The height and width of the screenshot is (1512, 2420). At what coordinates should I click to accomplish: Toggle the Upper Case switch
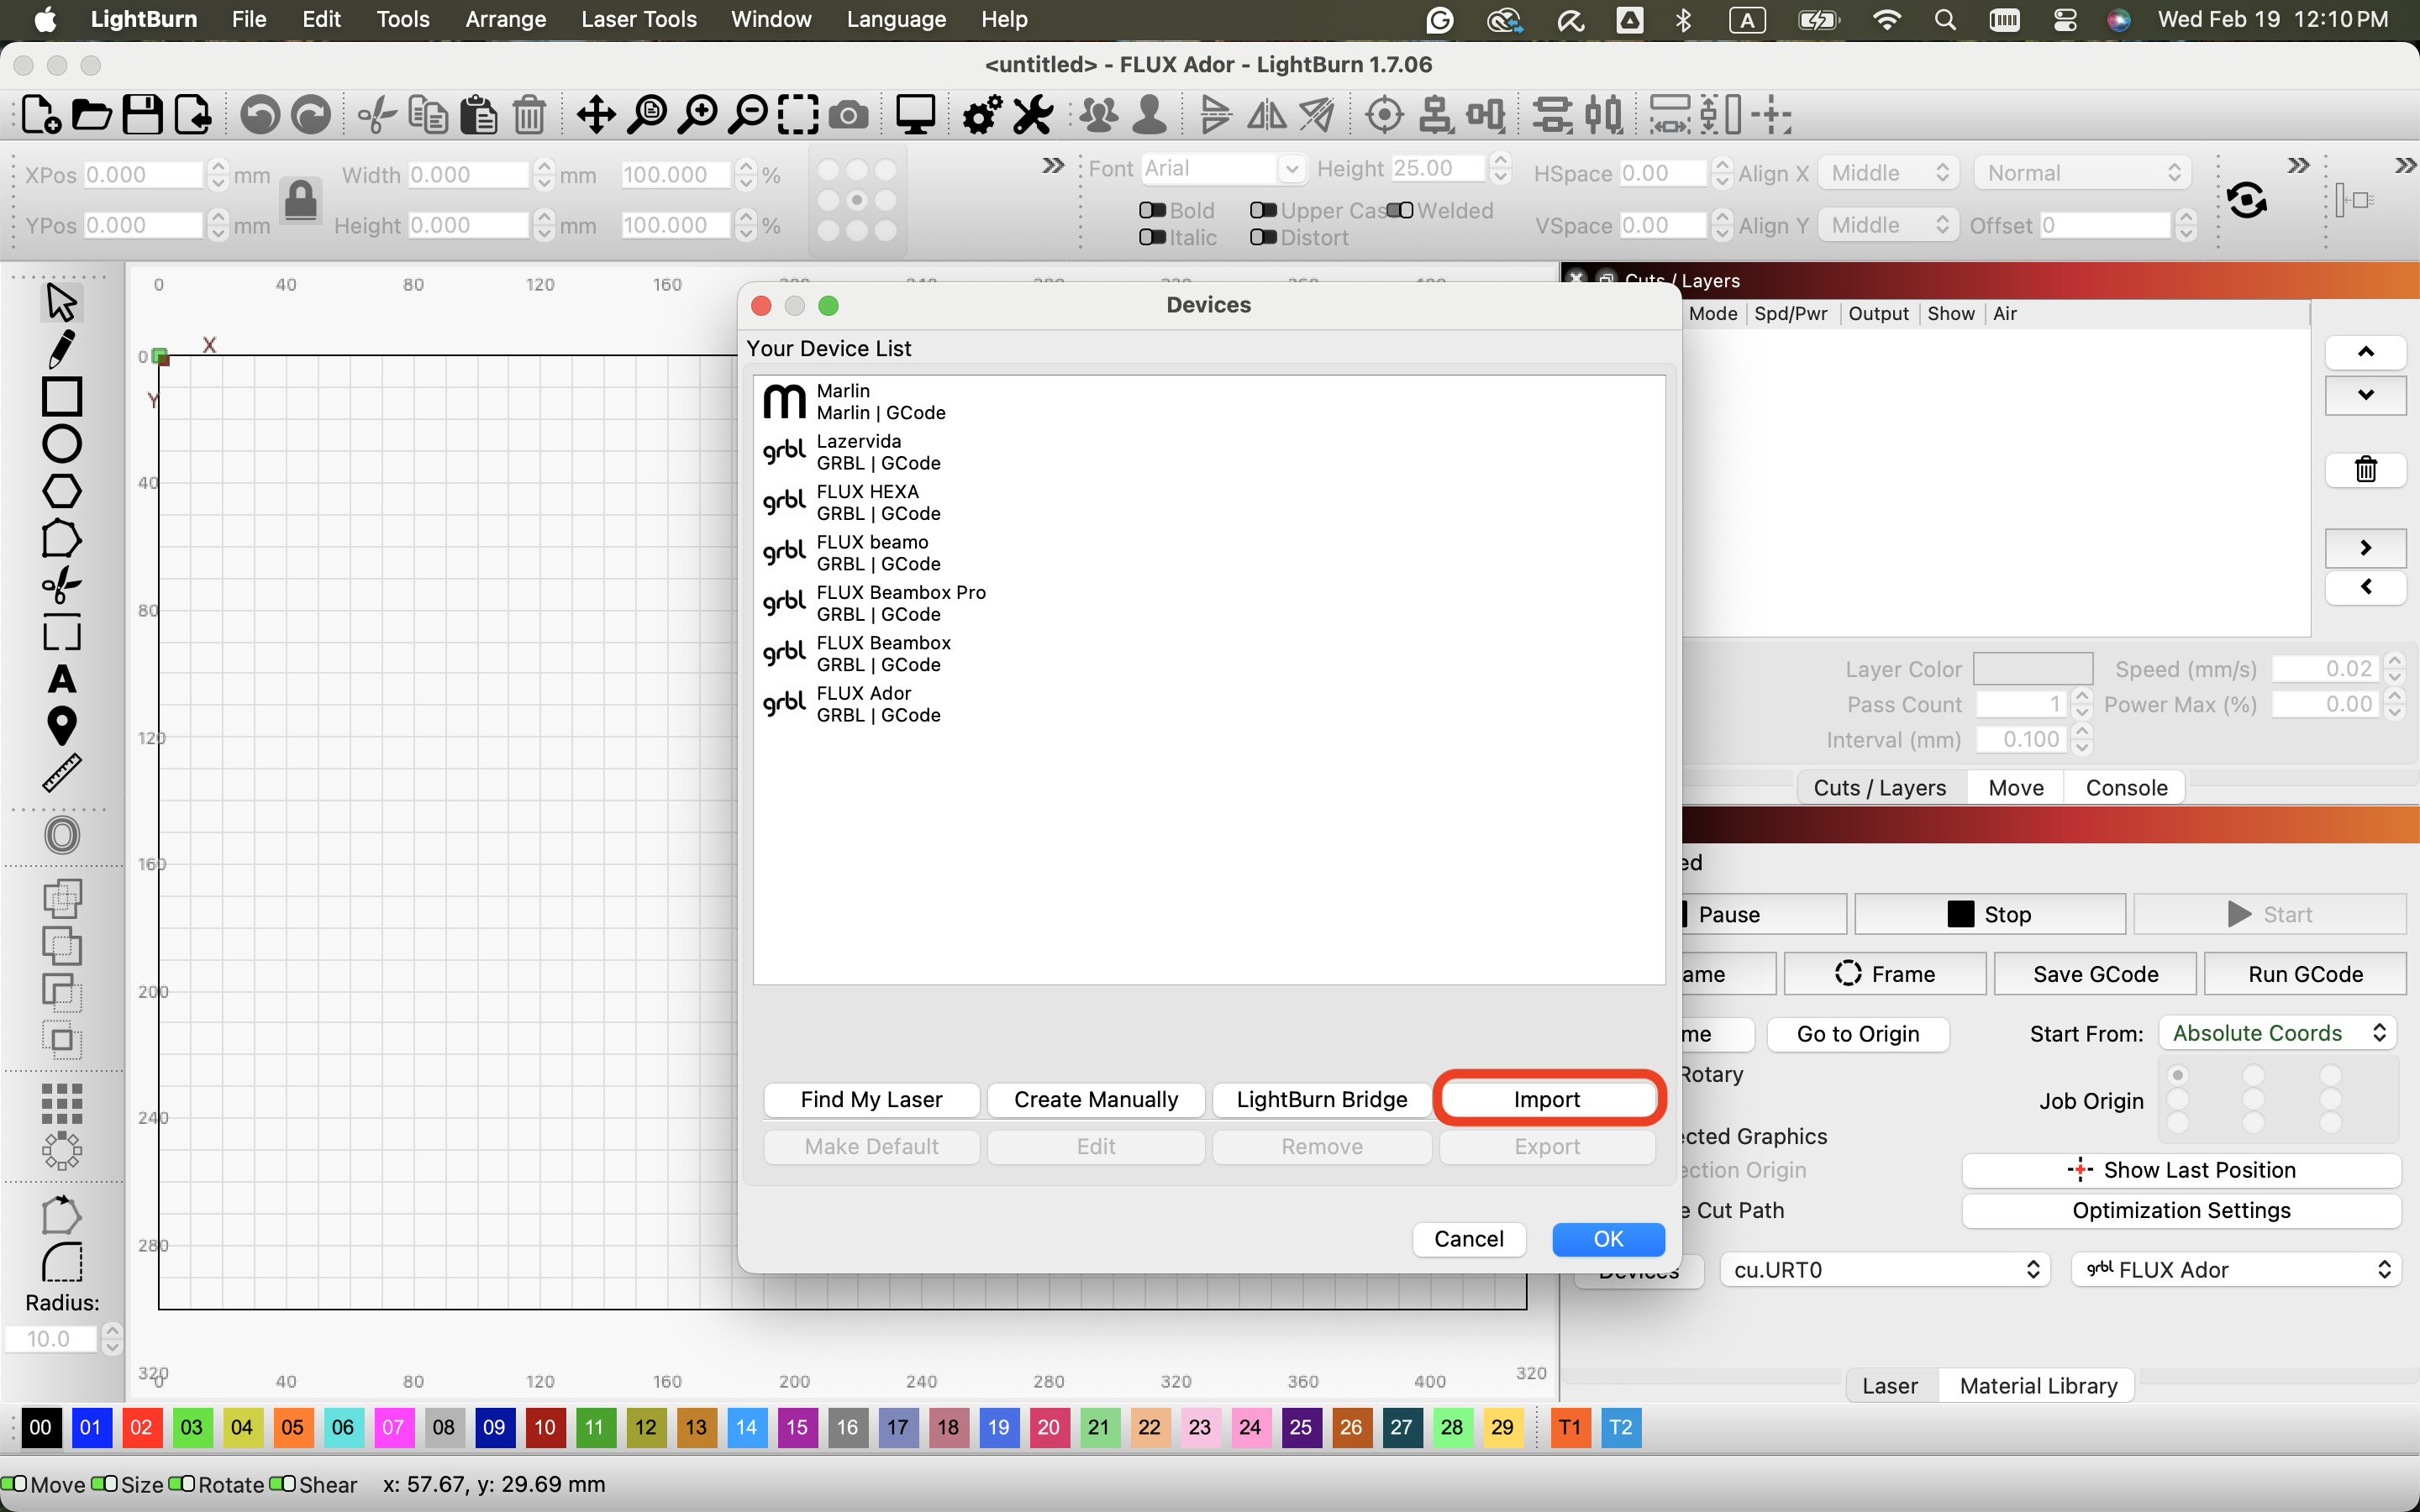tap(1263, 210)
